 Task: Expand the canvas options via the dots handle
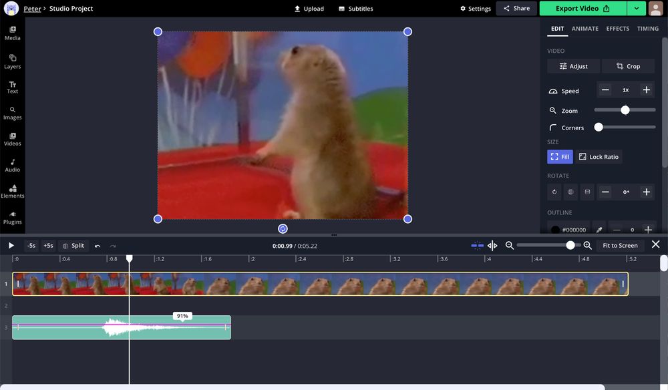tap(333, 234)
